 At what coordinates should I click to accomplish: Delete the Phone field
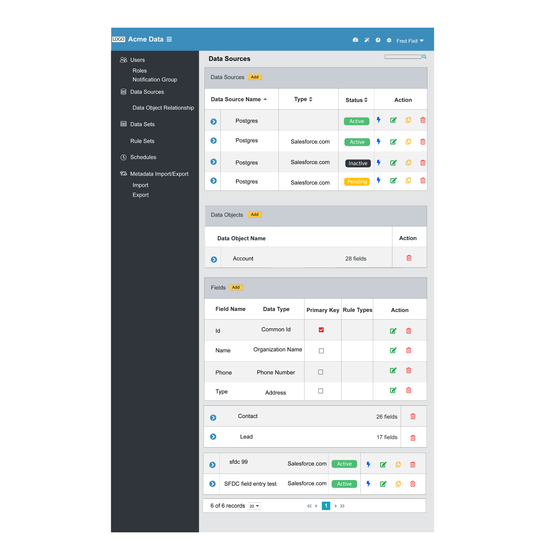(x=409, y=370)
